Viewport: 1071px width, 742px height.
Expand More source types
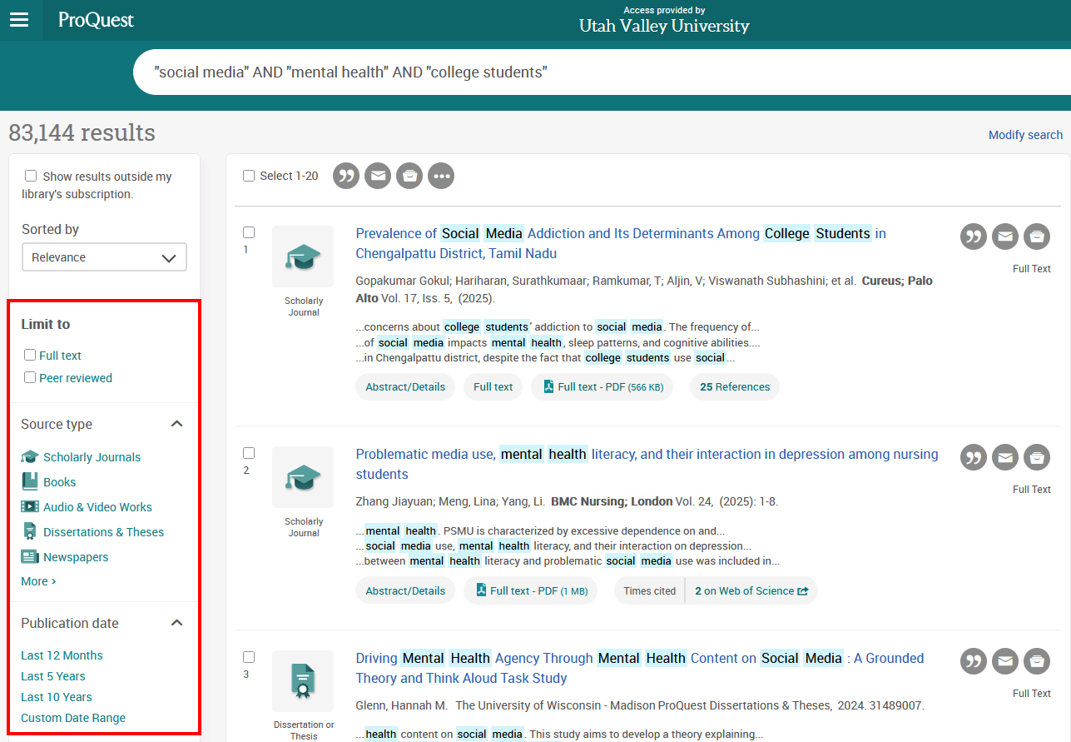38,581
